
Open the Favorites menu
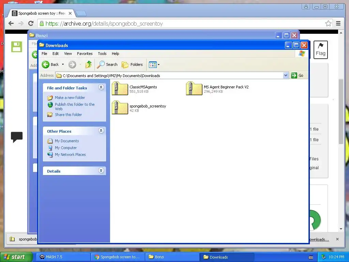click(x=85, y=54)
